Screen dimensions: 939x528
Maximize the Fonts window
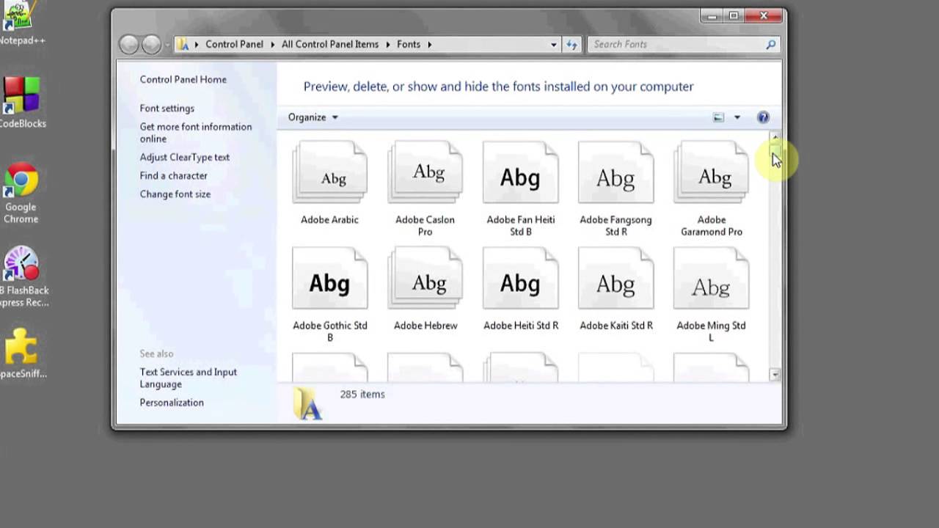click(x=733, y=15)
